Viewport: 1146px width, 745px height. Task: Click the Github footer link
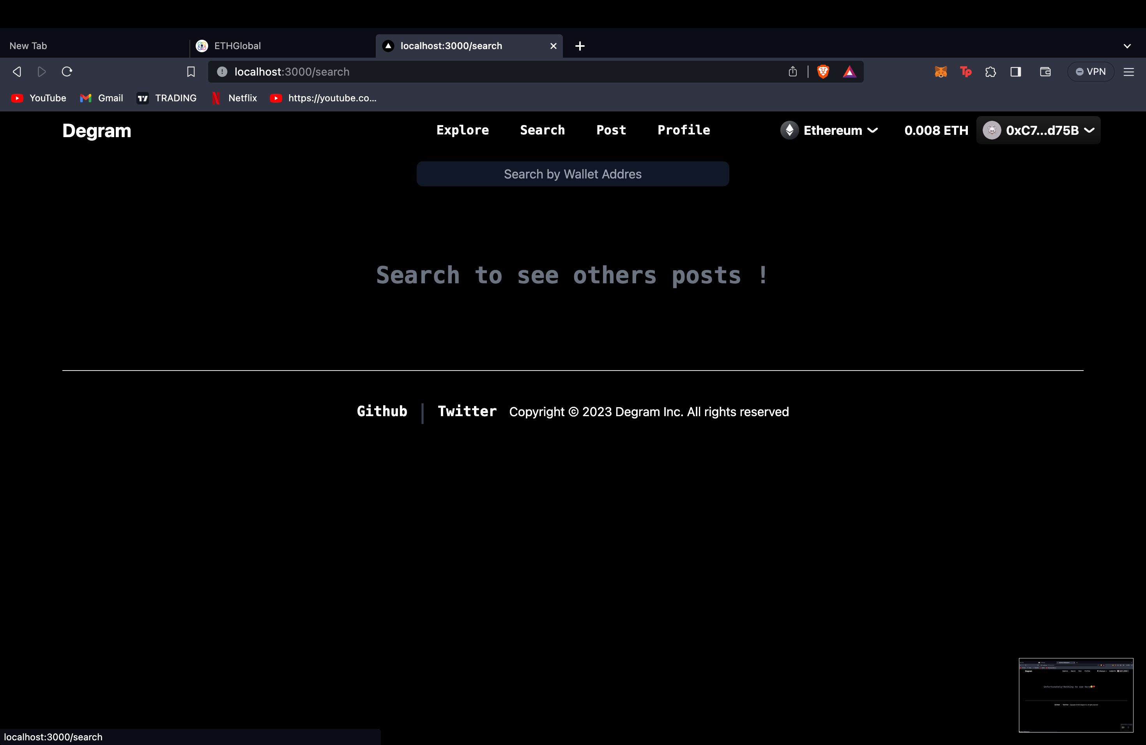(x=382, y=411)
